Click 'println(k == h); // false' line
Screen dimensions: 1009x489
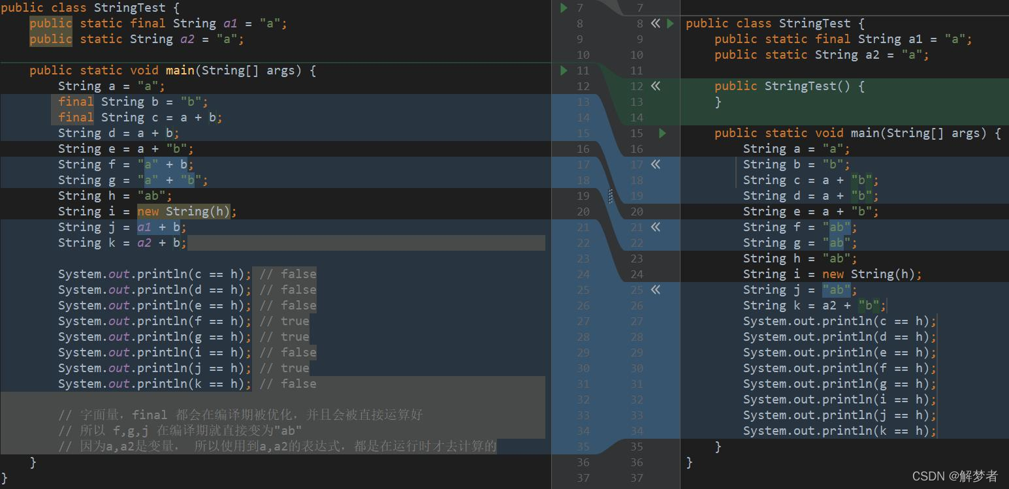[x=187, y=384]
